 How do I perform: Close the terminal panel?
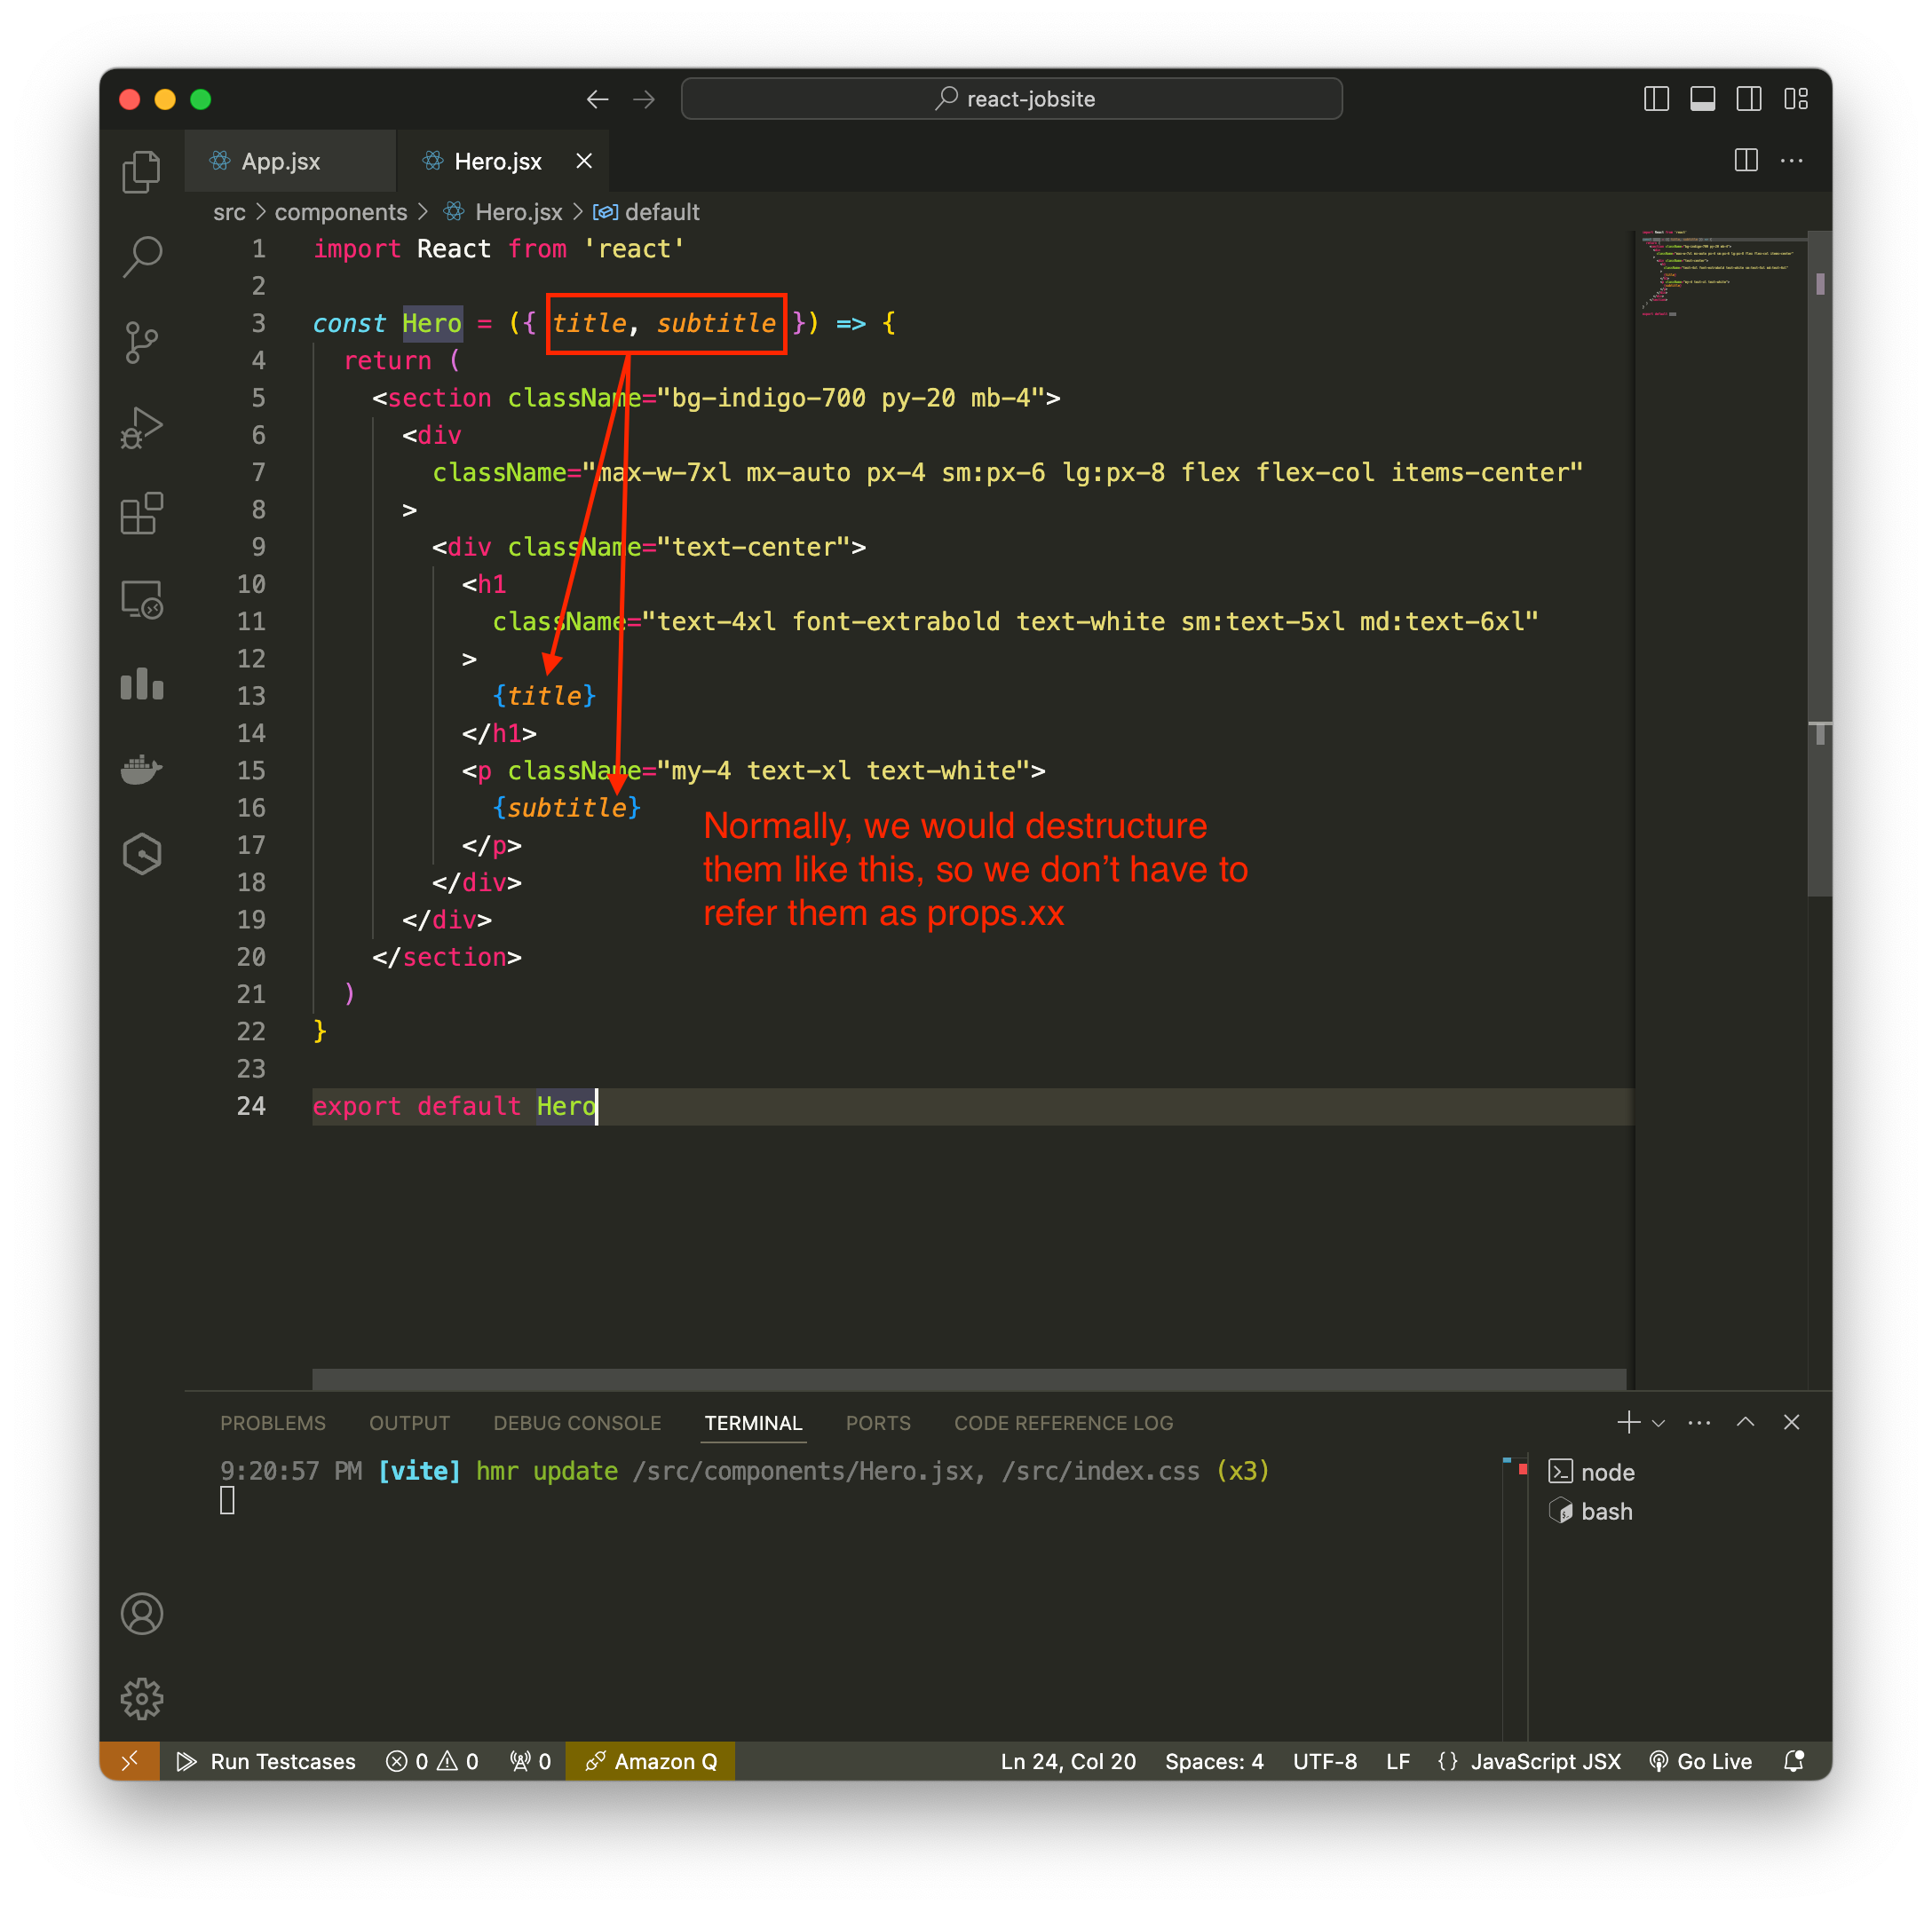pos(1792,1422)
